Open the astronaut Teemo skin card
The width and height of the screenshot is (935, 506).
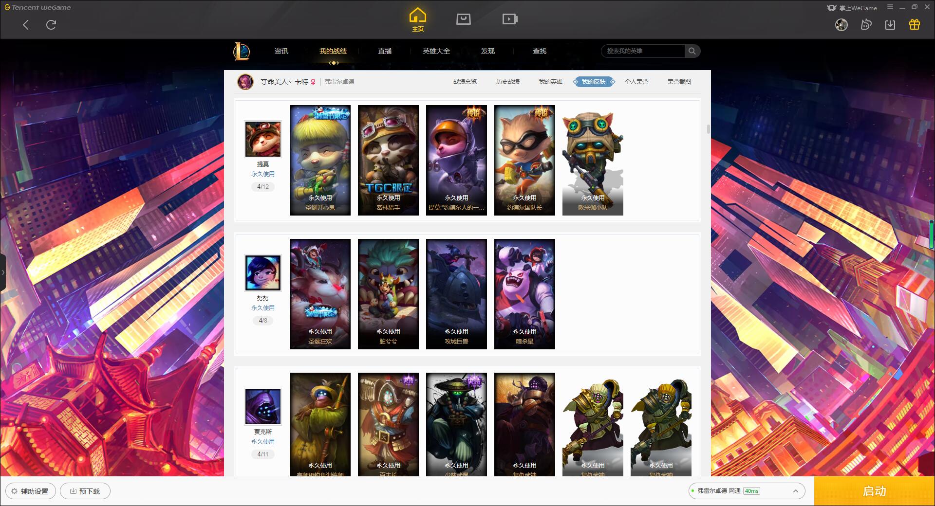(456, 160)
